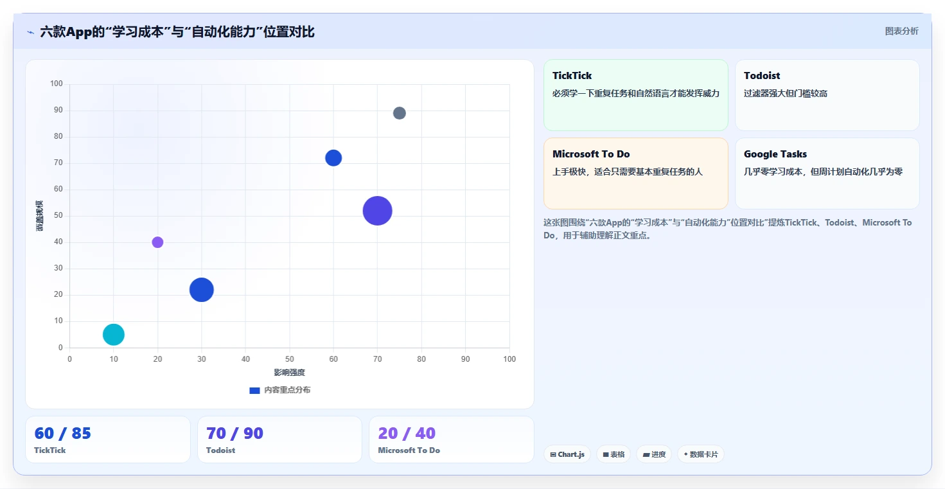Click the 70 / 90 Todoist stat card
Image resolution: width=945 pixels, height=489 pixels.
tap(279, 440)
